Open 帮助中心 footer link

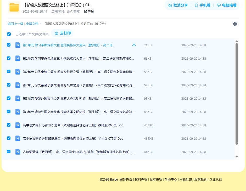[x=171, y=179]
